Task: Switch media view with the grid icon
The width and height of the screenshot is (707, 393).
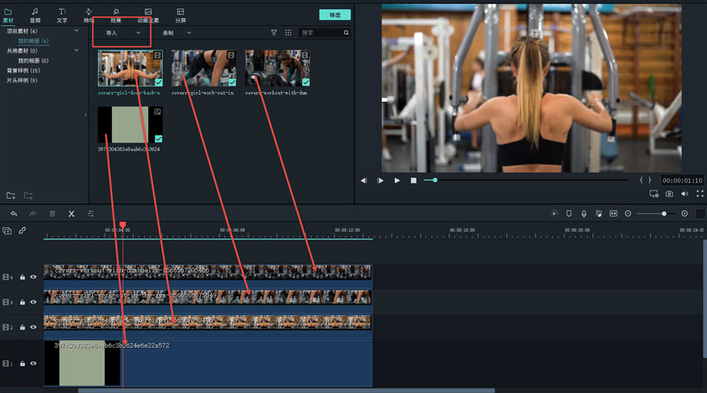Action: coord(289,33)
